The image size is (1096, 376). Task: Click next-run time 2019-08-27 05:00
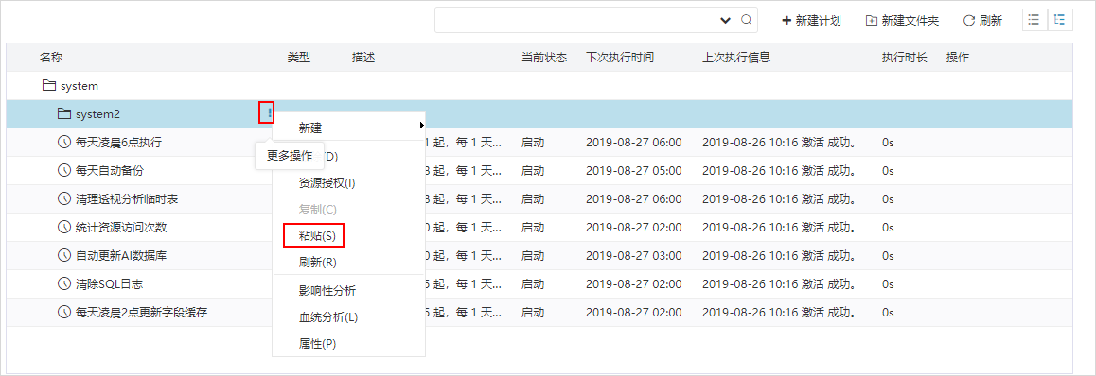pyautogui.click(x=633, y=170)
